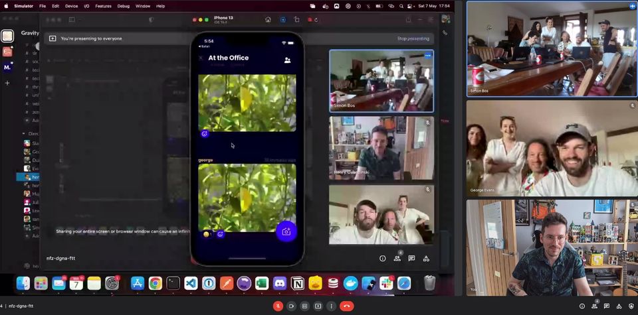Screen dimensions: 638x315
Task: Open Google Chrome from the Dock
Action: [155, 283]
